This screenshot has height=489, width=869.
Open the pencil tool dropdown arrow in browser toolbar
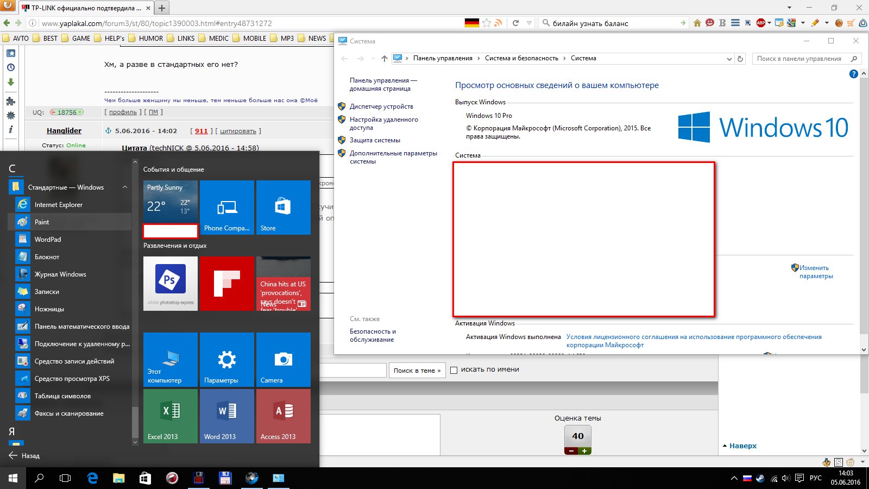pos(827,23)
